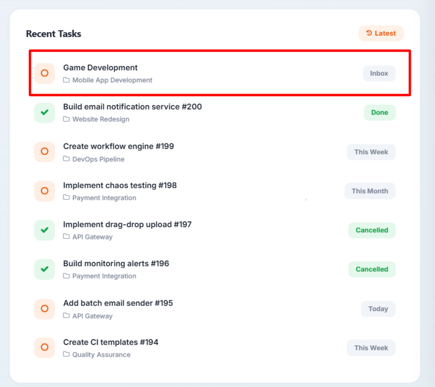Click the This Month status badge
The width and height of the screenshot is (435, 387).
tap(370, 191)
